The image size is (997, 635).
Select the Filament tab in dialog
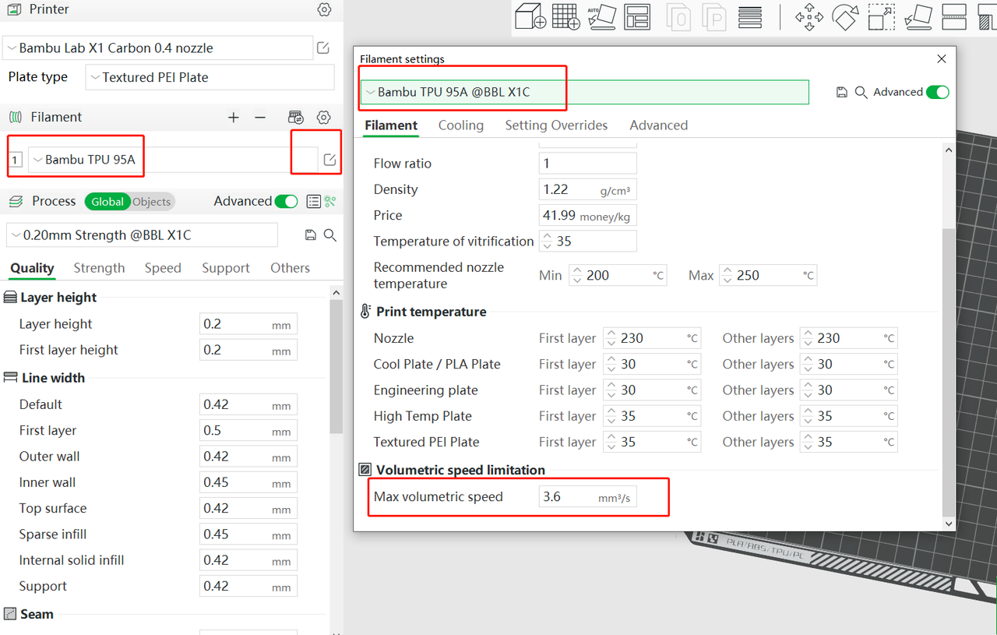coord(391,125)
